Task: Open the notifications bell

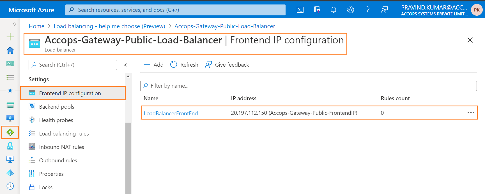Action: click(334, 10)
